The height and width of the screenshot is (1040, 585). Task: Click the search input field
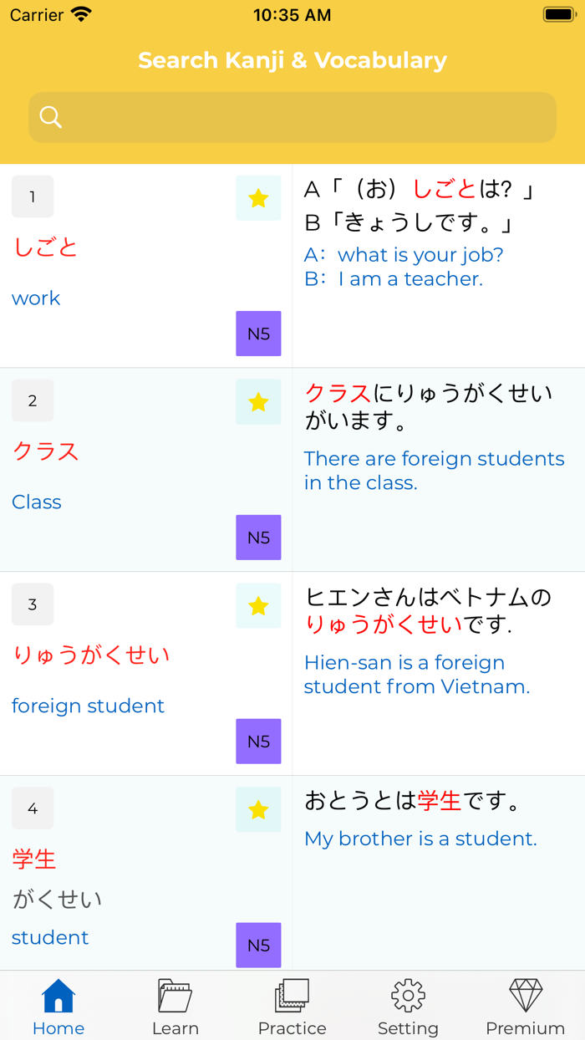click(x=292, y=117)
